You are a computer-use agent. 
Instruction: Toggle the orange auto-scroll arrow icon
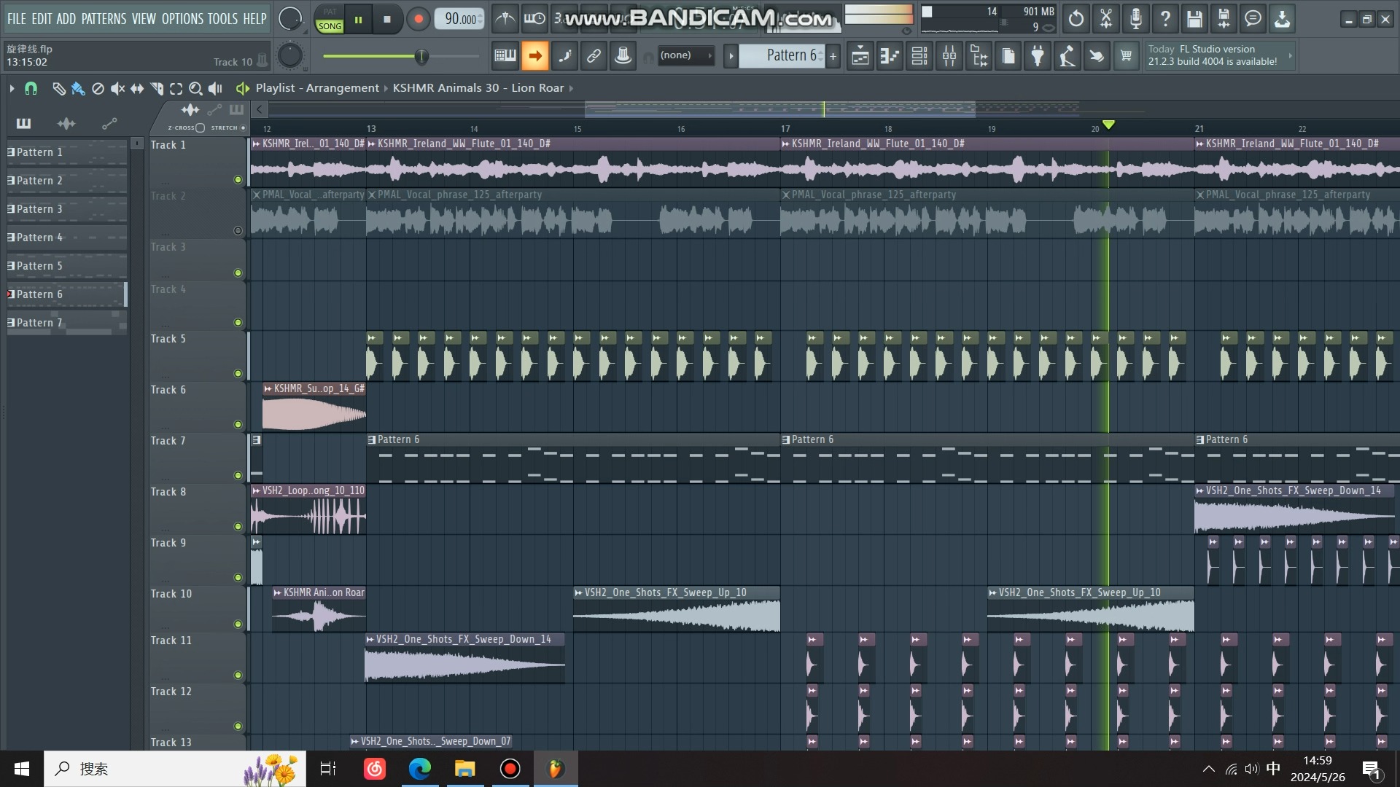[x=534, y=55]
